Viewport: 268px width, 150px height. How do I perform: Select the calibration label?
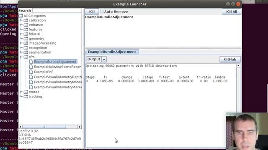coord(37,20)
